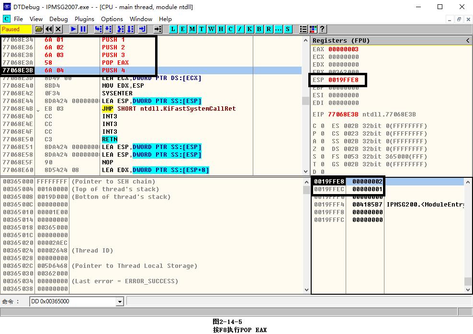Image resolution: width=473 pixels, height=334 pixels.
Task: Open the Debug menu
Action: point(58,19)
